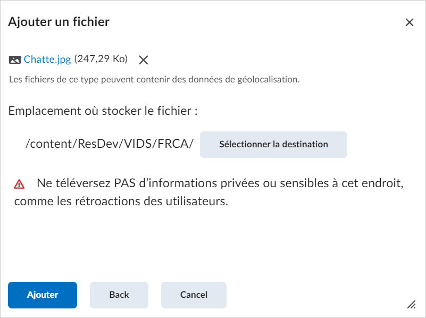Select the /content/ResDev/VIDS/FRCA/ path text

[110, 144]
